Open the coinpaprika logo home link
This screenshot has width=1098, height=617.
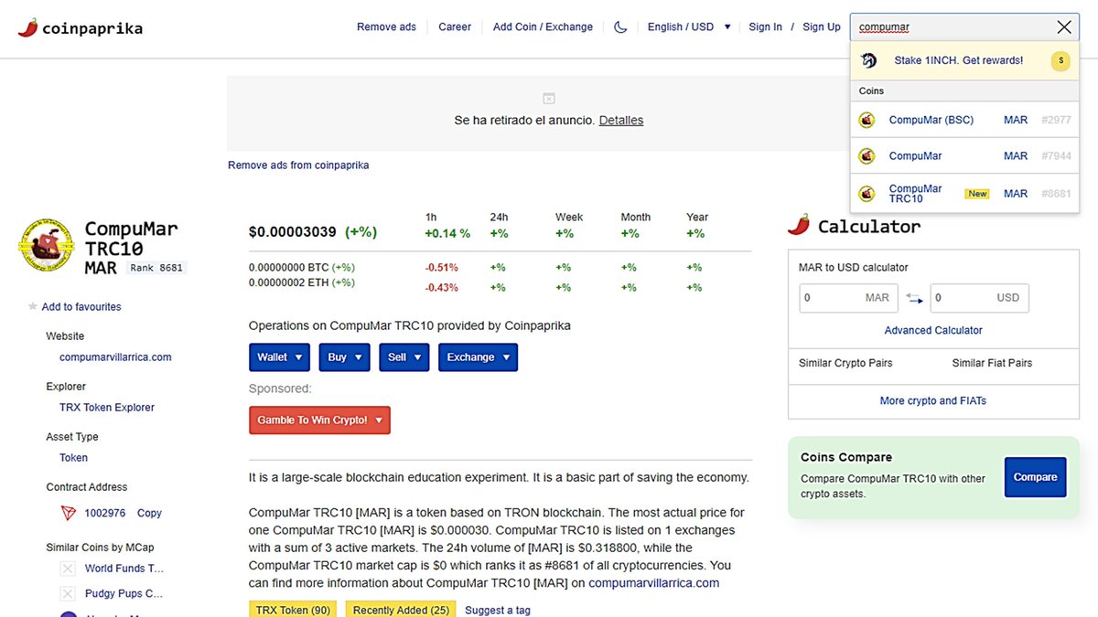[81, 27]
